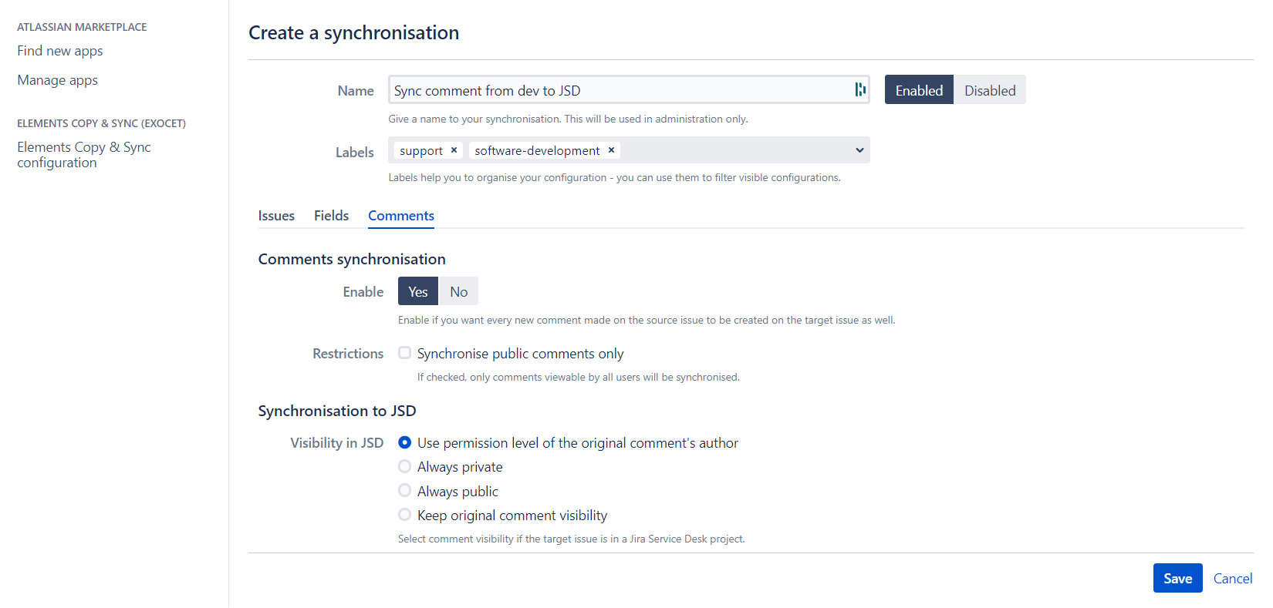Remove the "support" label chip
Screen dimensions: 1273x608
(x=454, y=149)
